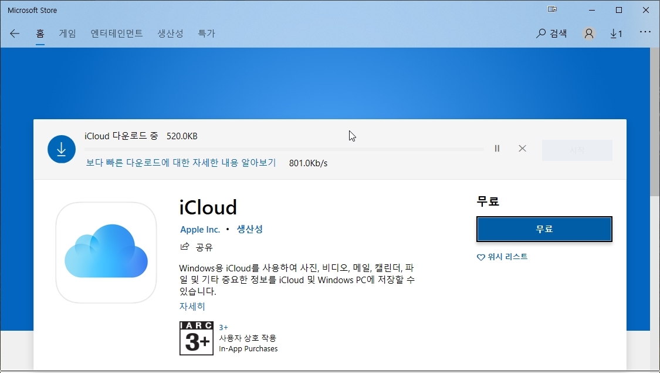Minimize the Microsoft Store window
This screenshot has height=373, width=660.
pos(592,10)
